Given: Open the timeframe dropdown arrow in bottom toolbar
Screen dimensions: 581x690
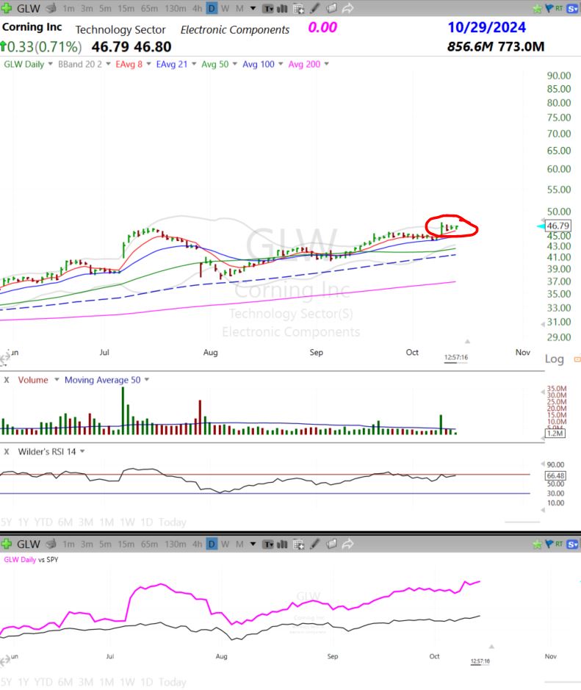Looking at the screenshot, I should click(253, 545).
